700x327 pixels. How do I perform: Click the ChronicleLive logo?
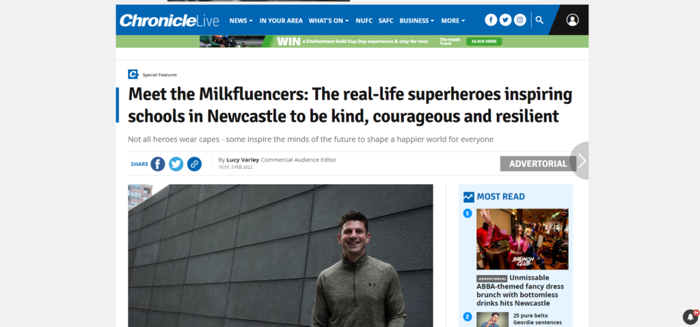click(170, 21)
